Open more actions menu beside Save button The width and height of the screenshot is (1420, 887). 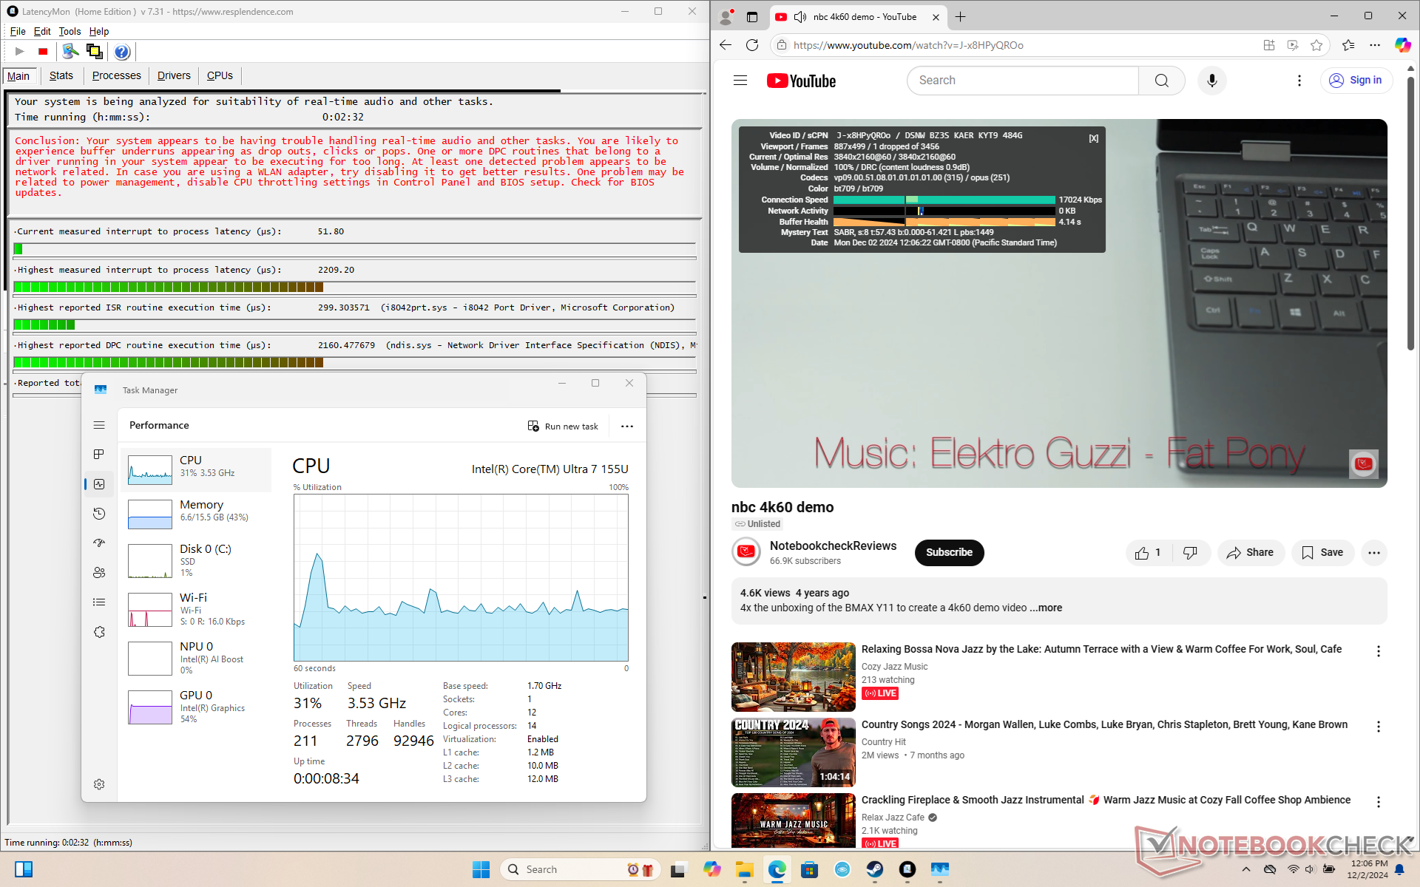tap(1374, 553)
